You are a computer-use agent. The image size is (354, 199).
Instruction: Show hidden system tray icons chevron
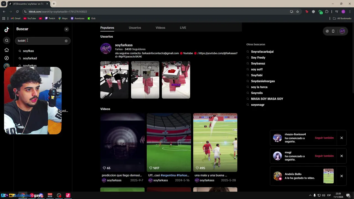[310, 195]
